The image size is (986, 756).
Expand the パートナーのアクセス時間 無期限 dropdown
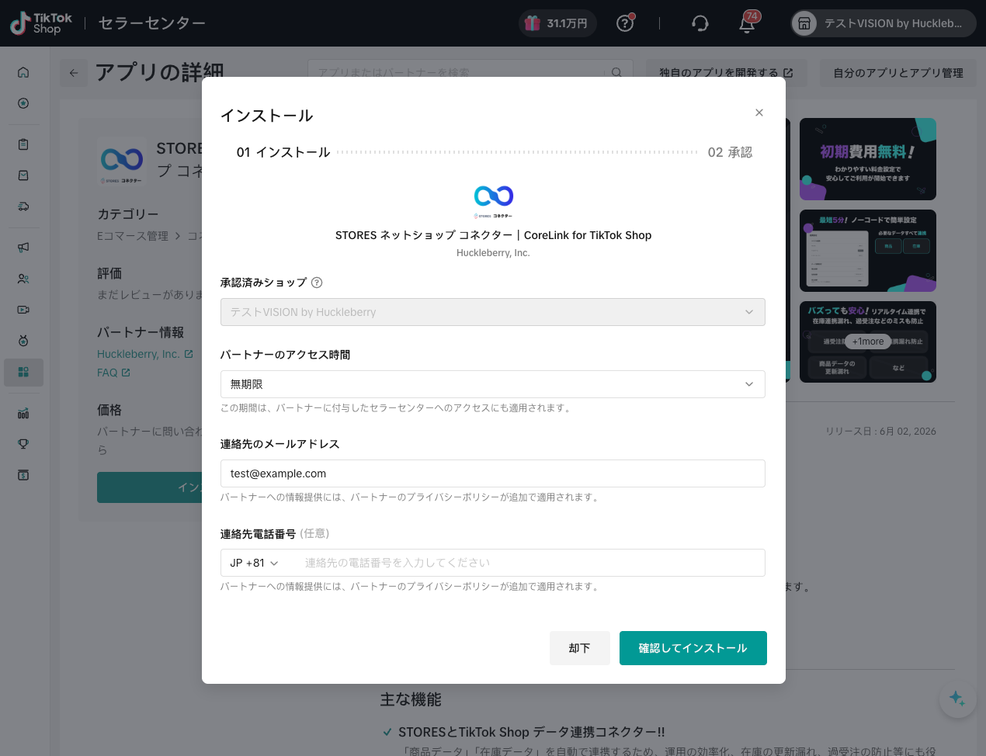[493, 384]
